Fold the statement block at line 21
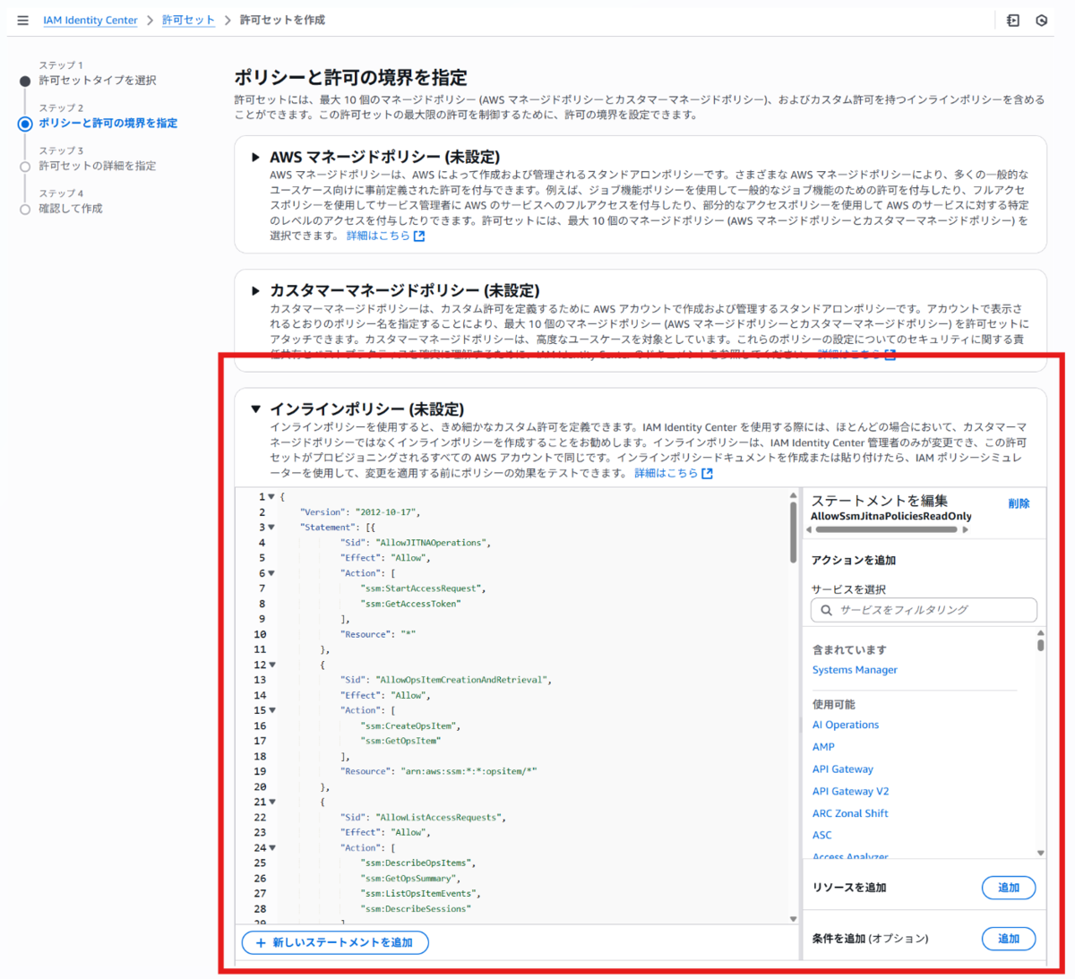The width and height of the screenshot is (1075, 979). [x=271, y=803]
